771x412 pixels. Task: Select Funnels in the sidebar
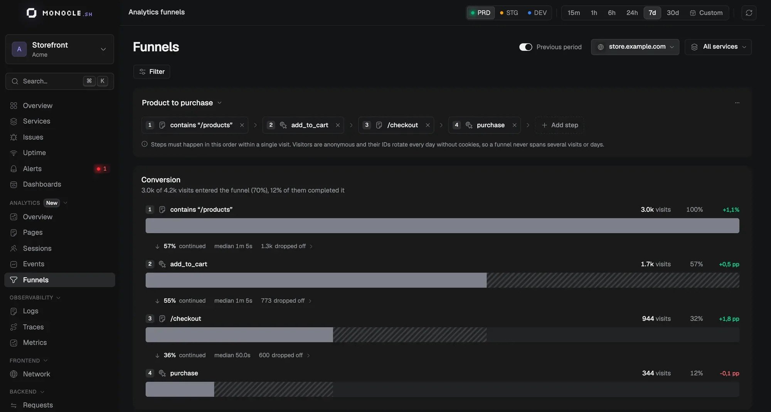(60, 280)
